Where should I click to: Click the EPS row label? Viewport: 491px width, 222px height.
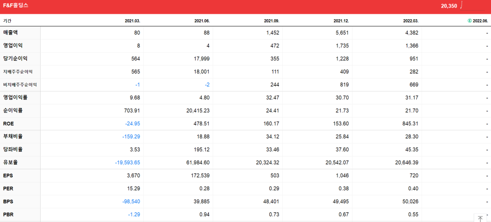pos(8,176)
